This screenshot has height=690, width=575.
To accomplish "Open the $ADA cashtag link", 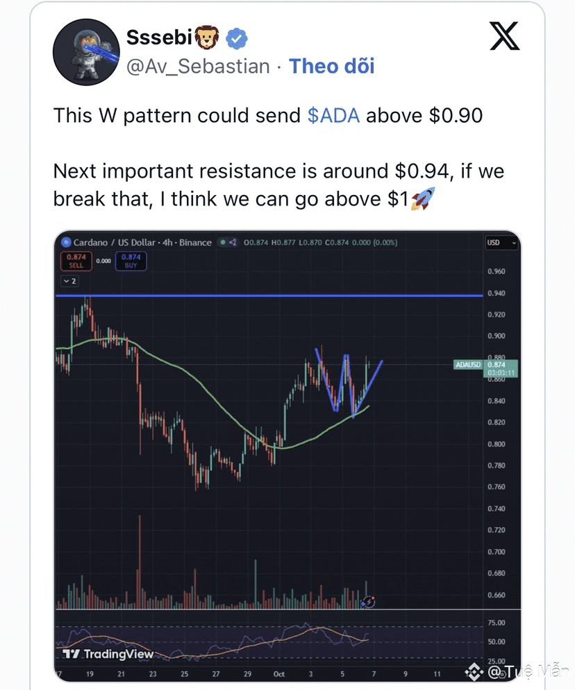I will coord(333,116).
